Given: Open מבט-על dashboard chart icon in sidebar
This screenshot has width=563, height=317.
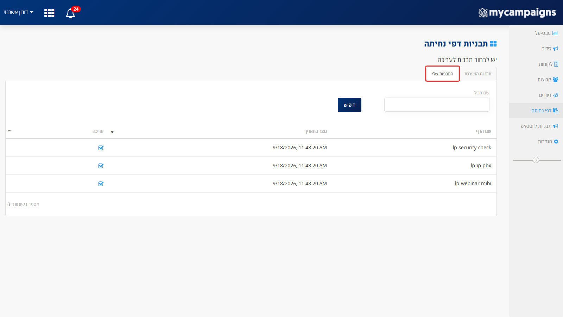Looking at the screenshot, I should [x=555, y=33].
